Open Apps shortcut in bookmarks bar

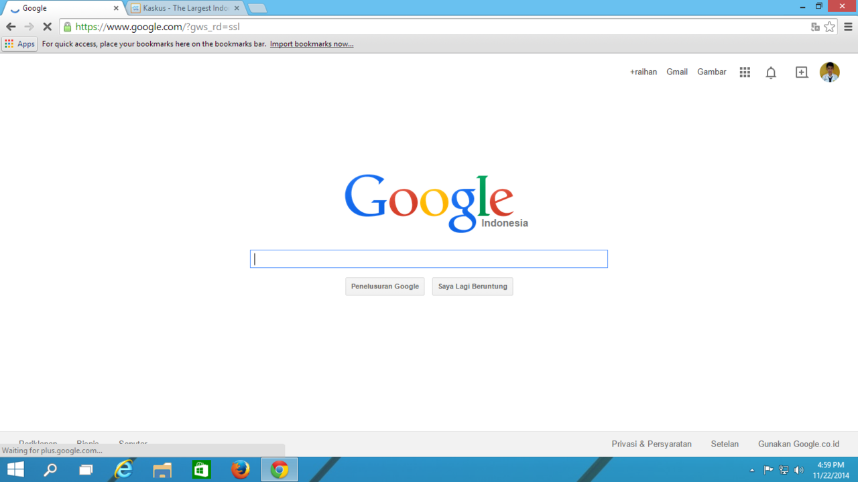pyautogui.click(x=19, y=44)
